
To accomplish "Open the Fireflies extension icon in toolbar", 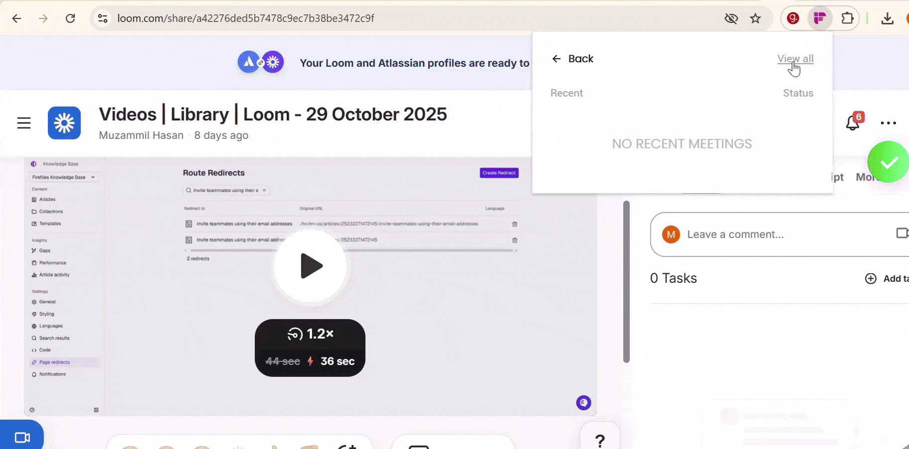I will 820,18.
